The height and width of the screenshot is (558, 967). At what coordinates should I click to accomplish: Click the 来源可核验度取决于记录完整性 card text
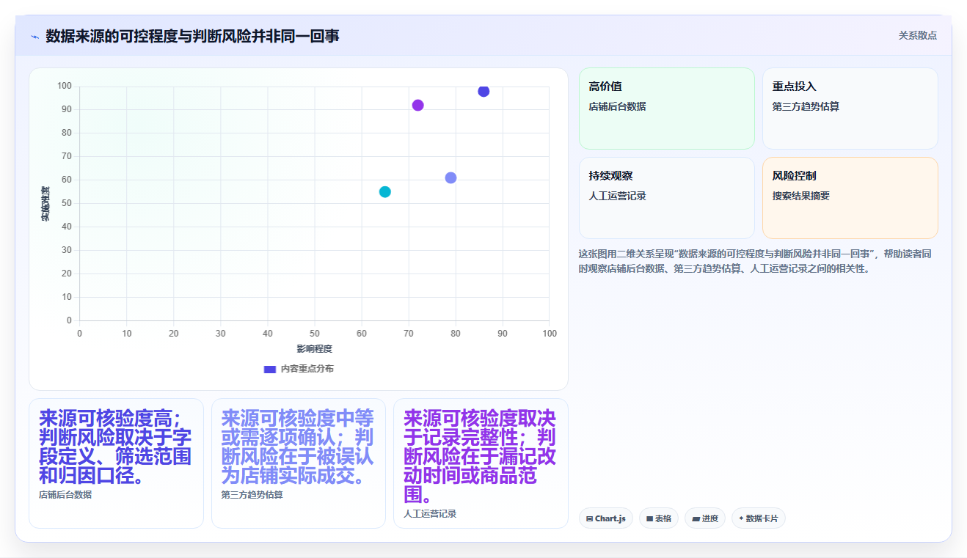tap(480, 456)
